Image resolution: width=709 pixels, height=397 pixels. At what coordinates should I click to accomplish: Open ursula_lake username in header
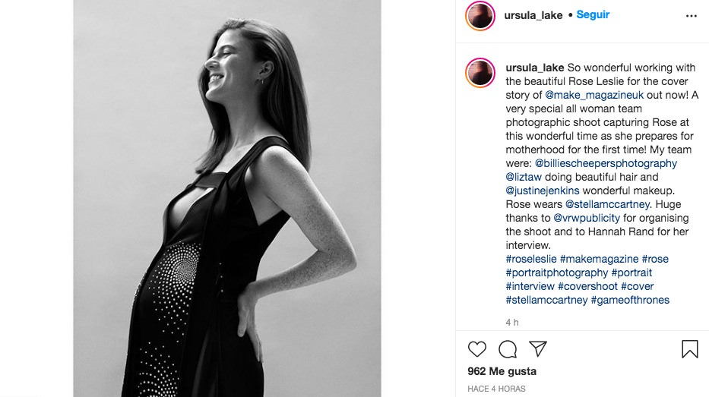click(533, 15)
